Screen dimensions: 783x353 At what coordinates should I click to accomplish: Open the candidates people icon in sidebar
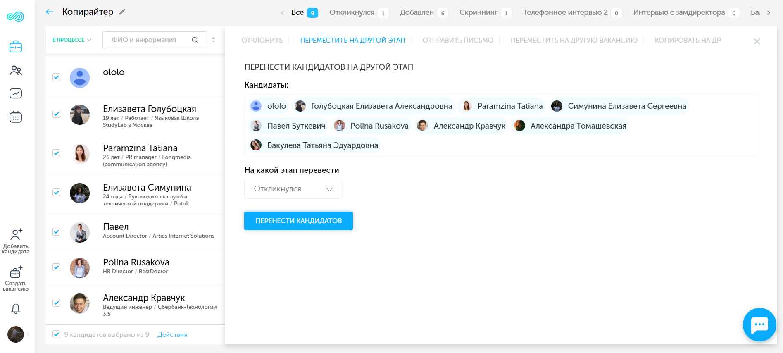pos(16,70)
